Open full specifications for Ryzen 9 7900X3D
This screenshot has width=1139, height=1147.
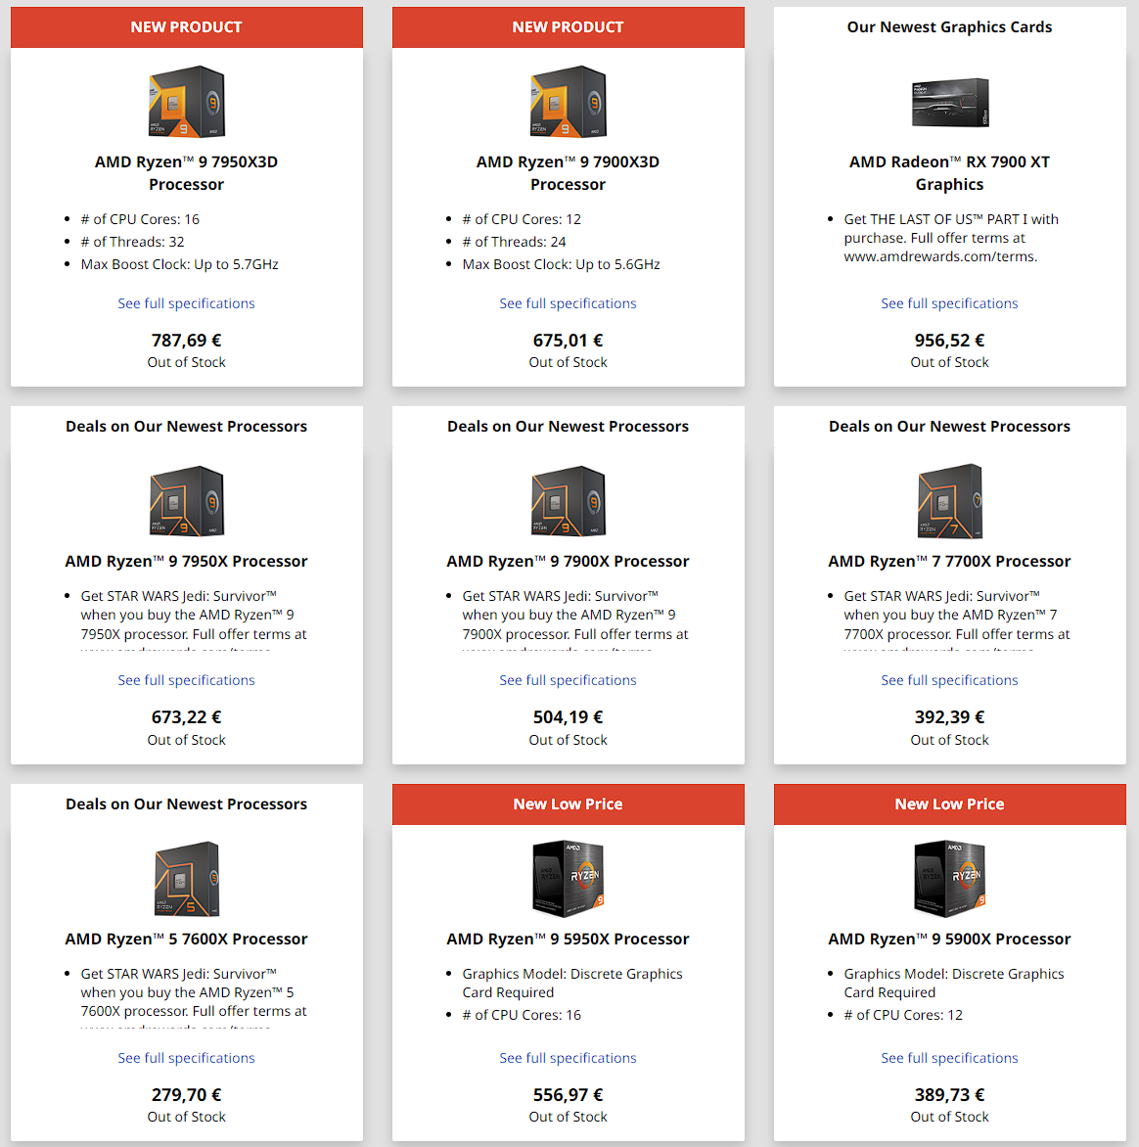coord(569,303)
